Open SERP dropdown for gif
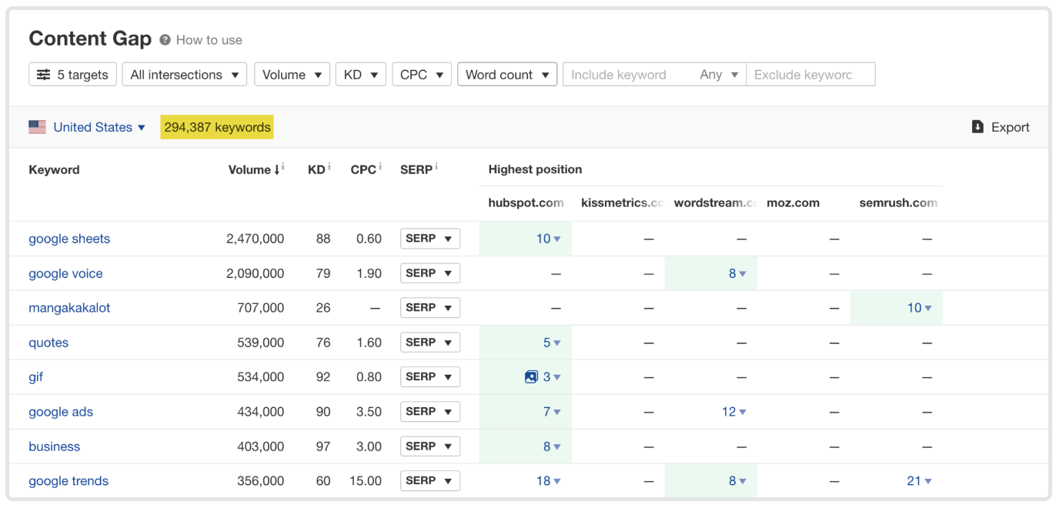This screenshot has width=1056, height=505. coord(430,377)
